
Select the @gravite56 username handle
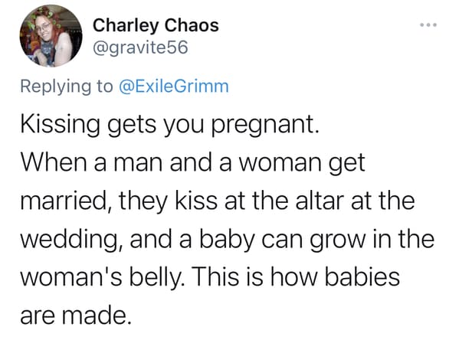(x=140, y=47)
